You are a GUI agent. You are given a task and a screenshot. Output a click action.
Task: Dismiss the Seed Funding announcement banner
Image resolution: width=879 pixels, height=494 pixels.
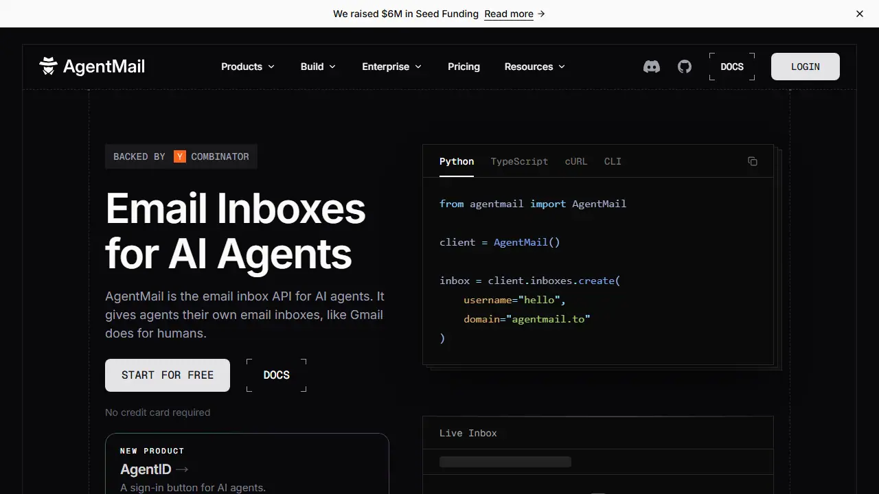coord(860,14)
